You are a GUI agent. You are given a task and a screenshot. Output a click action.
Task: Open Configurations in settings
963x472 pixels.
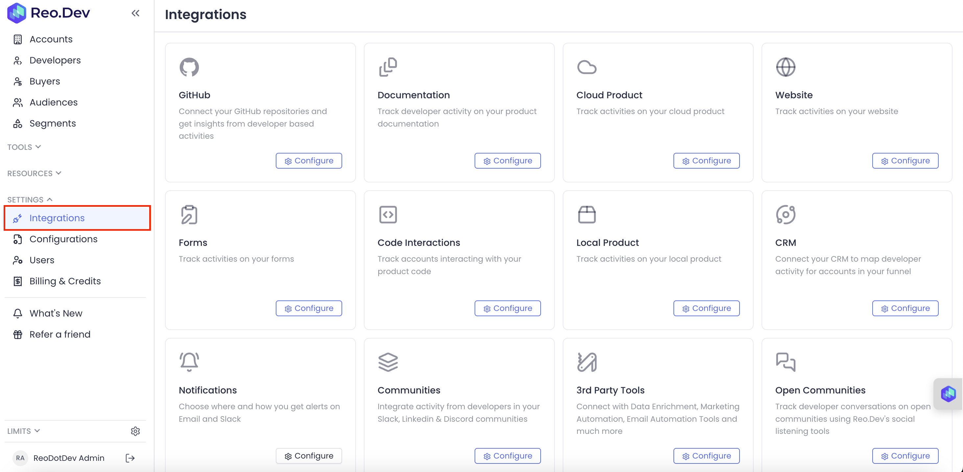coord(63,239)
